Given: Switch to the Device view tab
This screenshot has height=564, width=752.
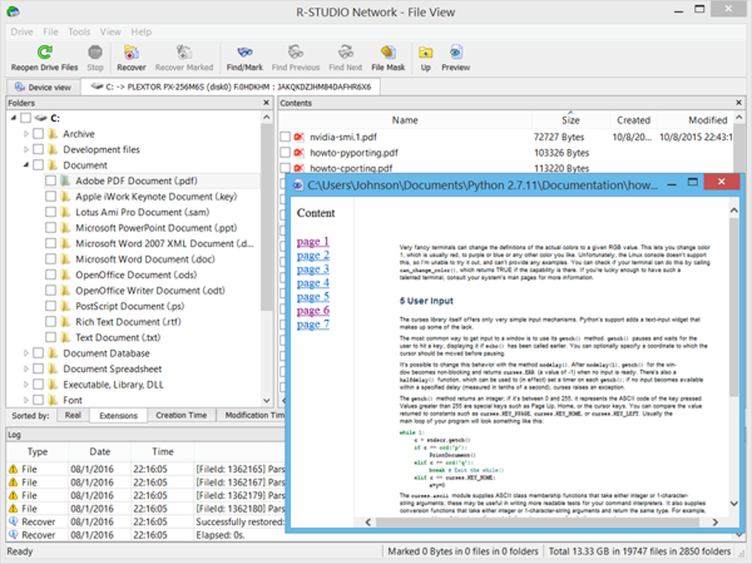Looking at the screenshot, I should tap(42, 87).
